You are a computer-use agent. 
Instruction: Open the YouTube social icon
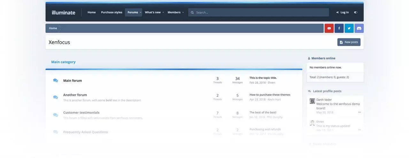click(x=329, y=28)
